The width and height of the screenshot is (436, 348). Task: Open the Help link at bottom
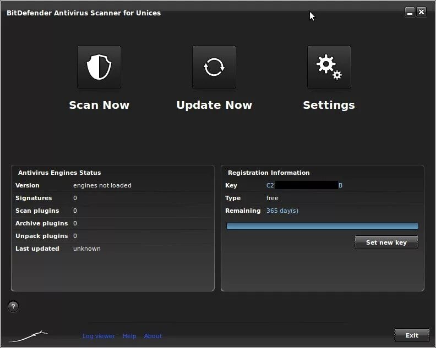tap(129, 336)
